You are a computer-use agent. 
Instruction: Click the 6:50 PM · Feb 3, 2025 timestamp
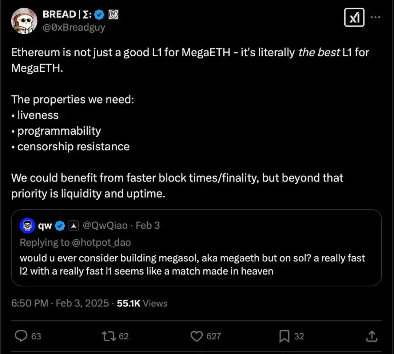coord(60,303)
